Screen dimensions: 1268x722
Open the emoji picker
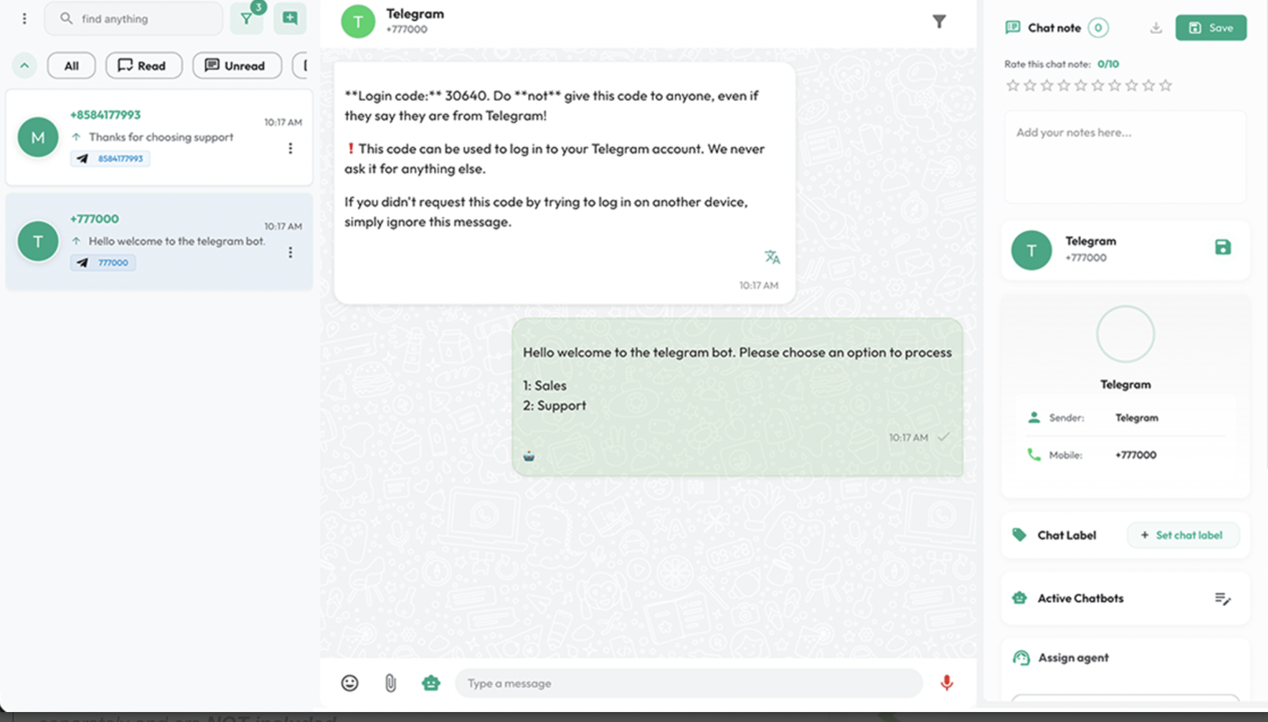pos(350,683)
